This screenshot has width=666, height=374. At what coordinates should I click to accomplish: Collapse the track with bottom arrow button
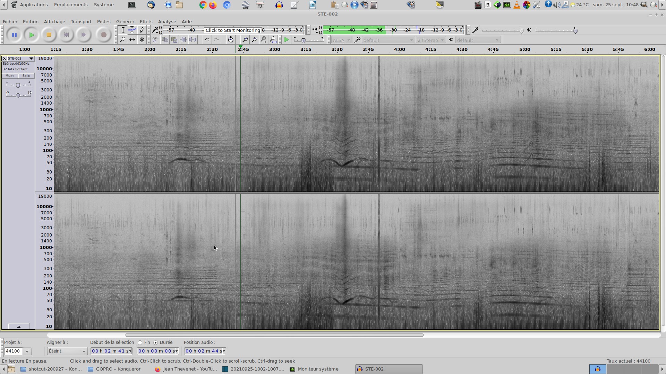(x=19, y=327)
